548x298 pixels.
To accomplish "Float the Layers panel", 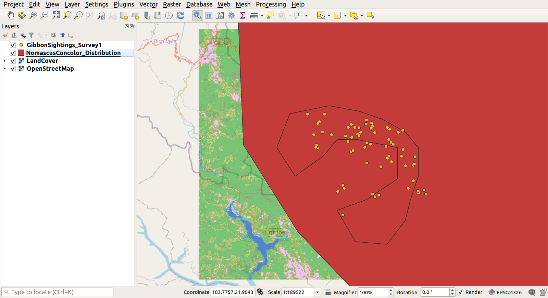I will tap(127, 26).
